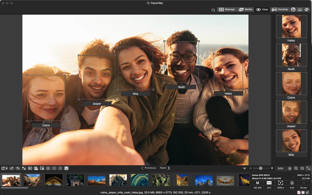The height and width of the screenshot is (195, 312).
Task: Click the fit-to-window arrows icon
Action: pos(308,168)
